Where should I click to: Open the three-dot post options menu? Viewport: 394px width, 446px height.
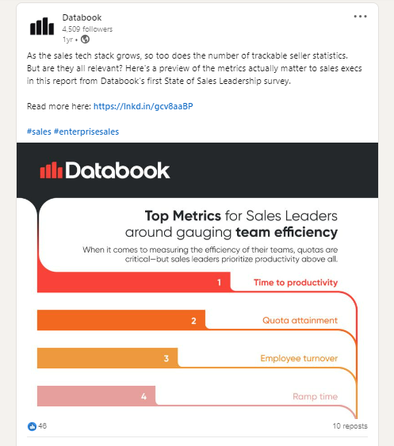click(360, 17)
